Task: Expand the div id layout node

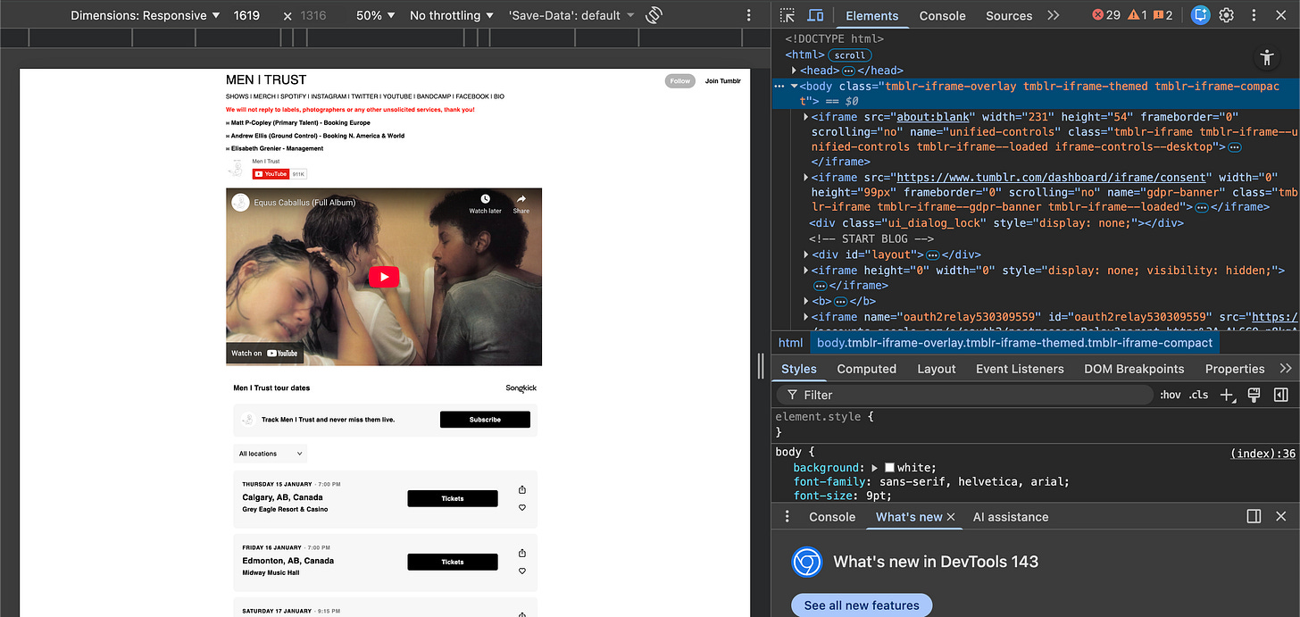Action: pos(807,254)
